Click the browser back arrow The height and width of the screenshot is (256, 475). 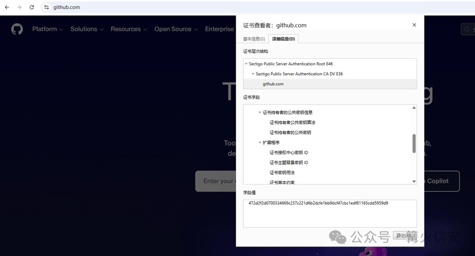[x=7, y=7]
